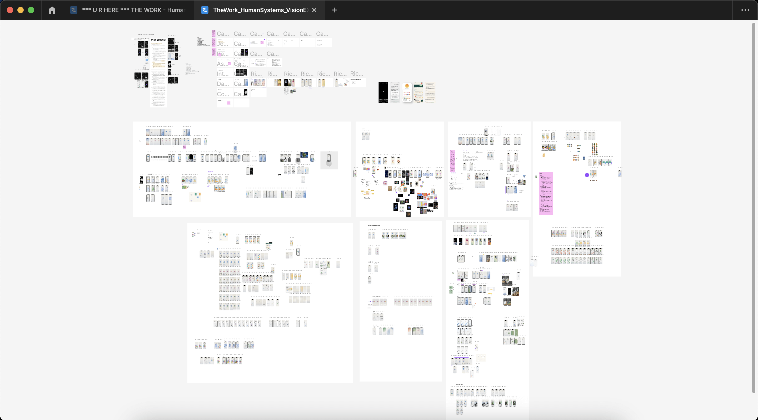Open a new tab with the plus icon
The width and height of the screenshot is (758, 420).
click(334, 10)
